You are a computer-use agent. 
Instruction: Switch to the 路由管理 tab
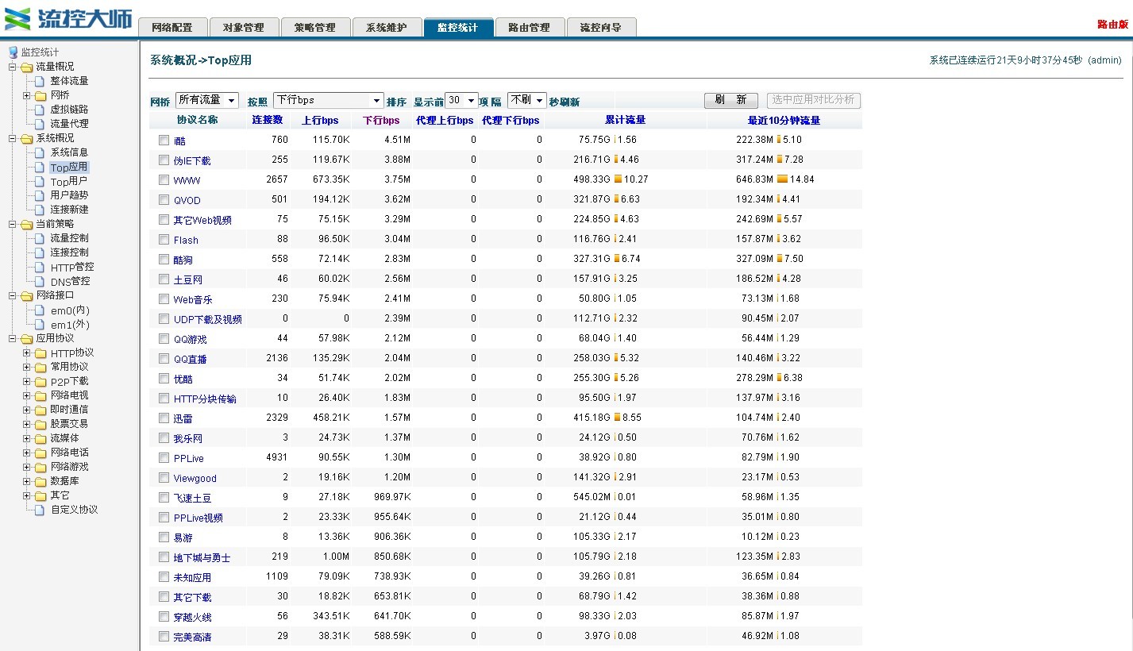pyautogui.click(x=530, y=28)
